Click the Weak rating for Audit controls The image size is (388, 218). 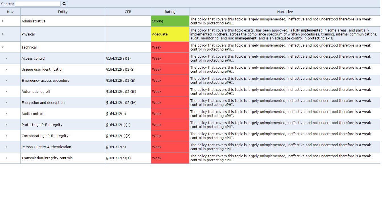pyautogui.click(x=170, y=114)
